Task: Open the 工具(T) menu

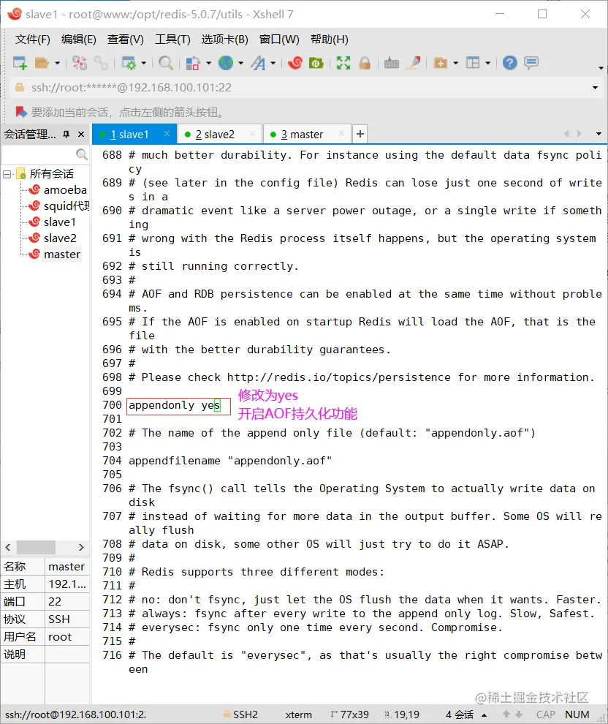Action: pyautogui.click(x=172, y=39)
